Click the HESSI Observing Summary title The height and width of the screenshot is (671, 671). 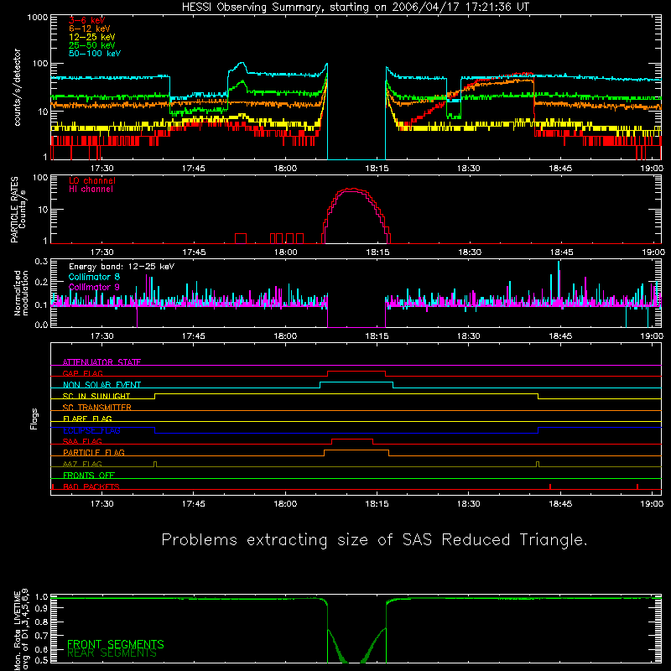pyautogui.click(x=356, y=8)
